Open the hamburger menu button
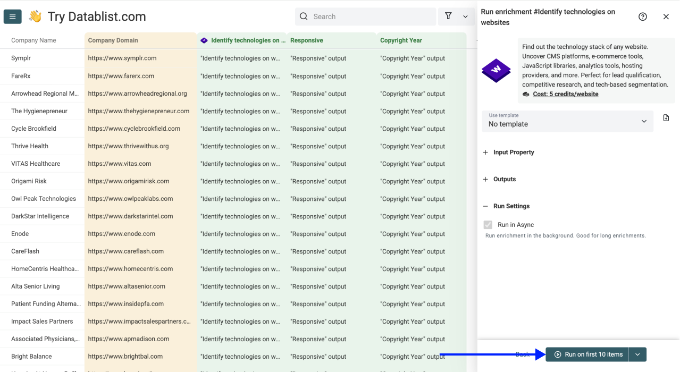Screen dimensions: 680x372 pos(12,17)
